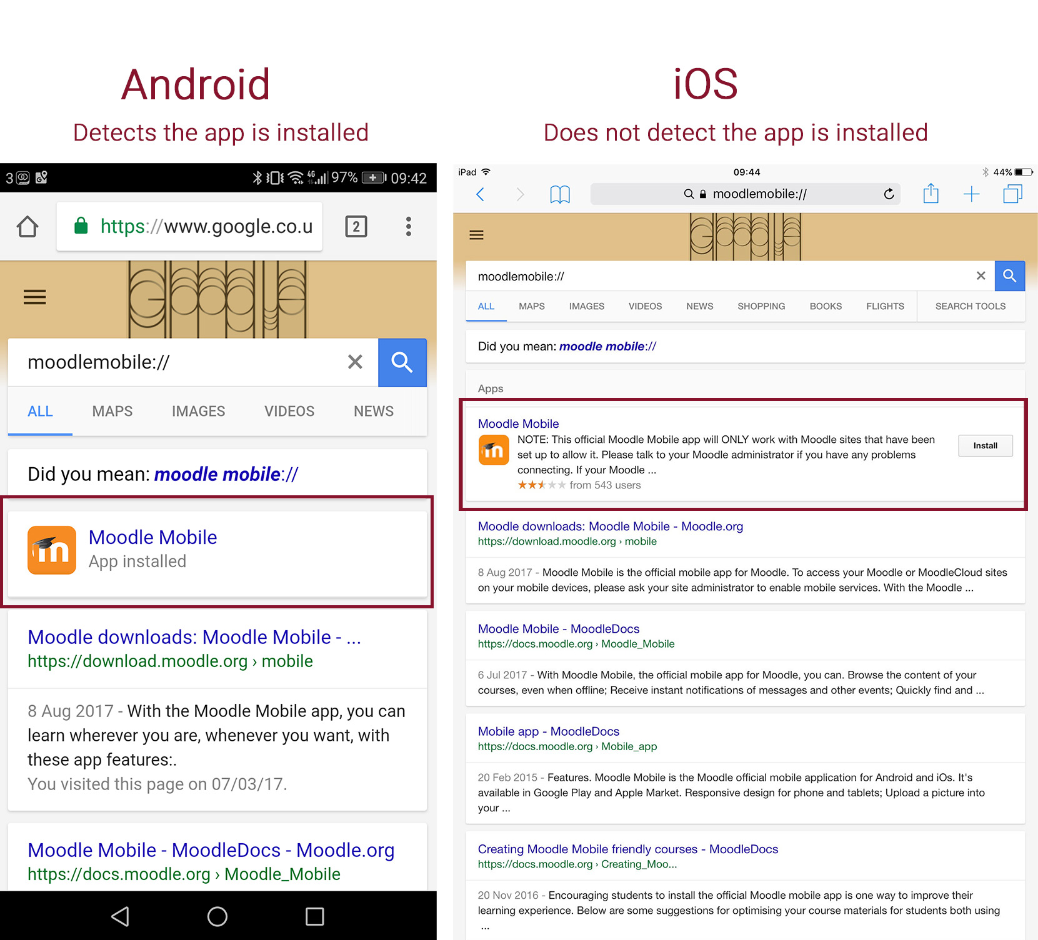1038x940 pixels.
Task: Switch to SHOPPING tab on iOS
Action: (x=761, y=306)
